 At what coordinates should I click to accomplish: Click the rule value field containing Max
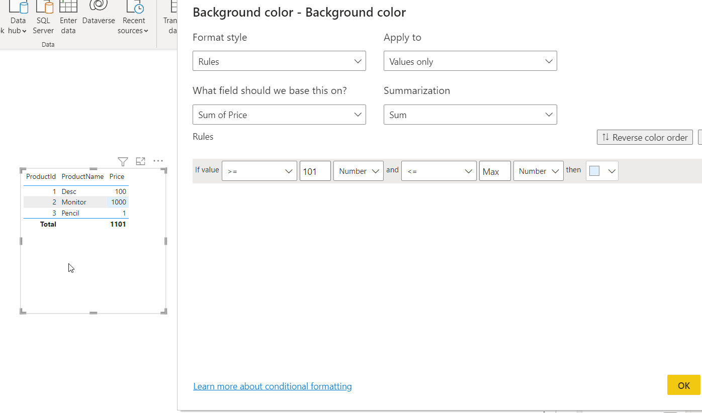[495, 171]
